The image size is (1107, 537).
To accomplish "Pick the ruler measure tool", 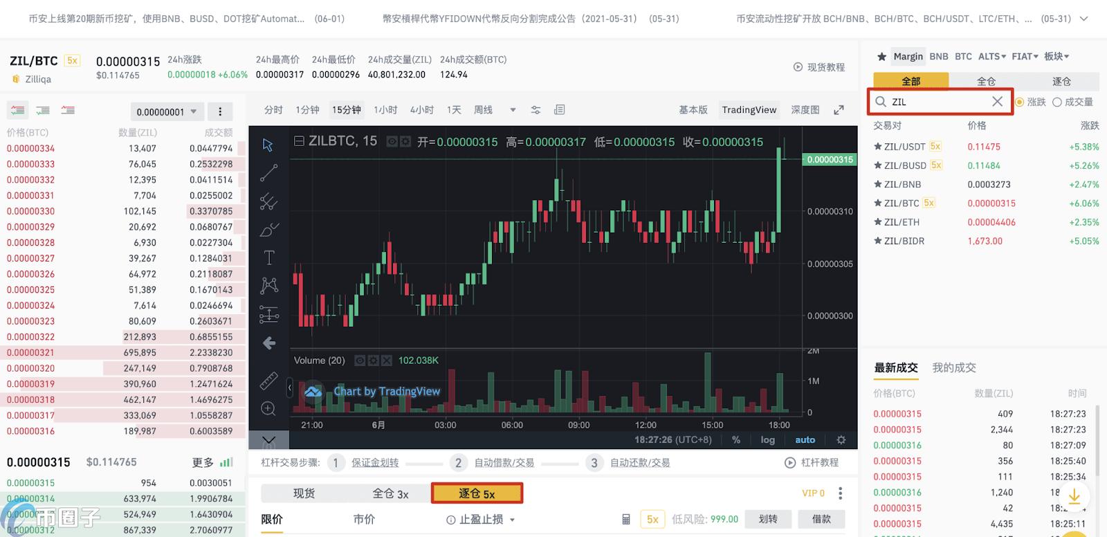I will pos(268,381).
